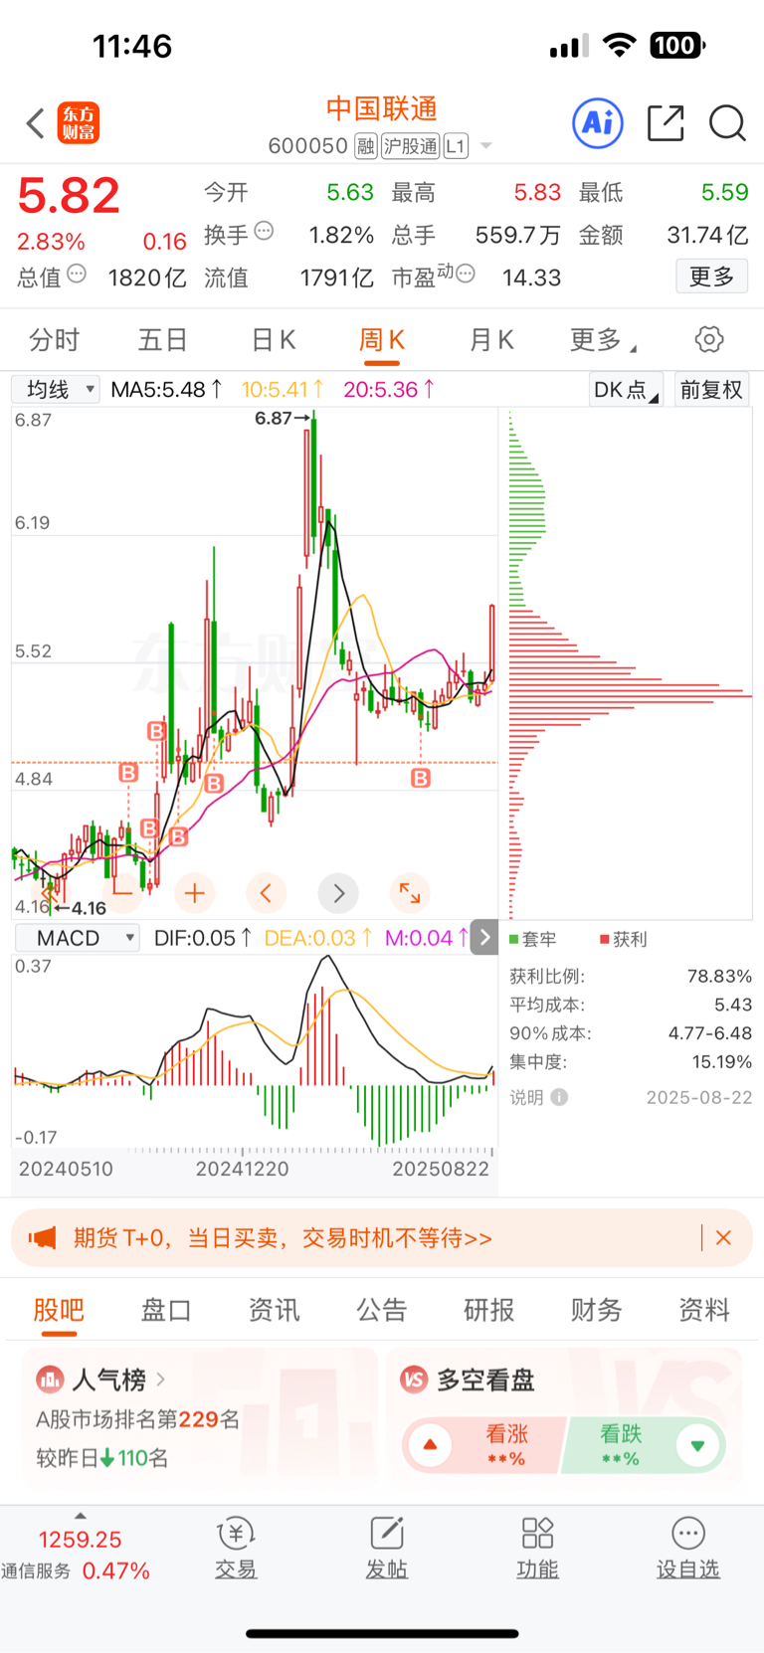
Task: Switch to 分时 chart tab
Action: pyautogui.click(x=54, y=340)
